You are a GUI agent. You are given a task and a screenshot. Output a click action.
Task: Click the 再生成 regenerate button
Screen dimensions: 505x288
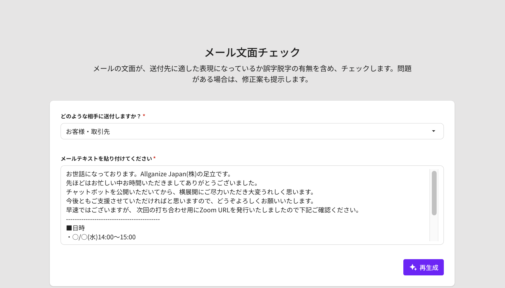point(423,267)
